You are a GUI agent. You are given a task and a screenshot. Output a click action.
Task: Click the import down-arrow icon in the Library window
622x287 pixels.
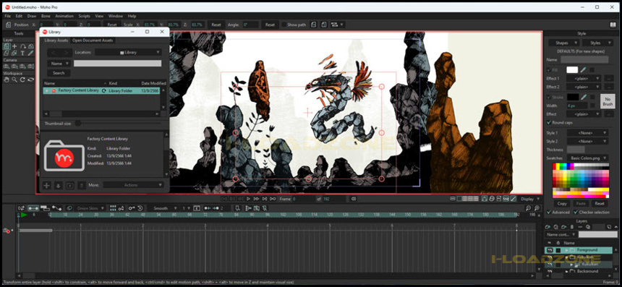click(x=58, y=185)
